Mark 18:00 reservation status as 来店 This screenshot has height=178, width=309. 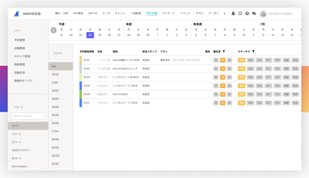point(250,69)
